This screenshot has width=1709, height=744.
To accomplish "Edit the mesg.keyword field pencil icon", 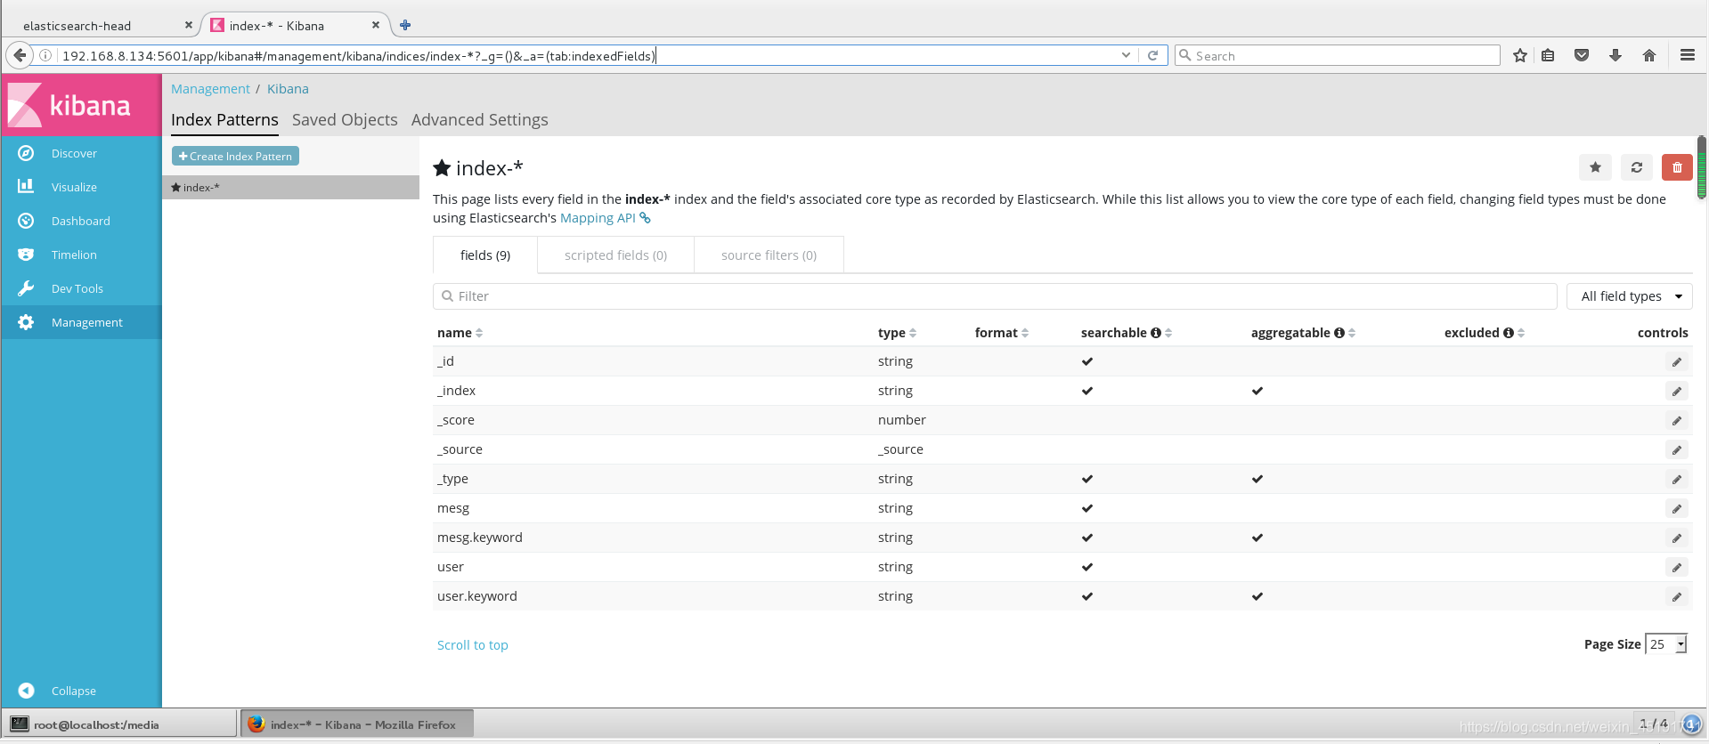I will 1677,538.
